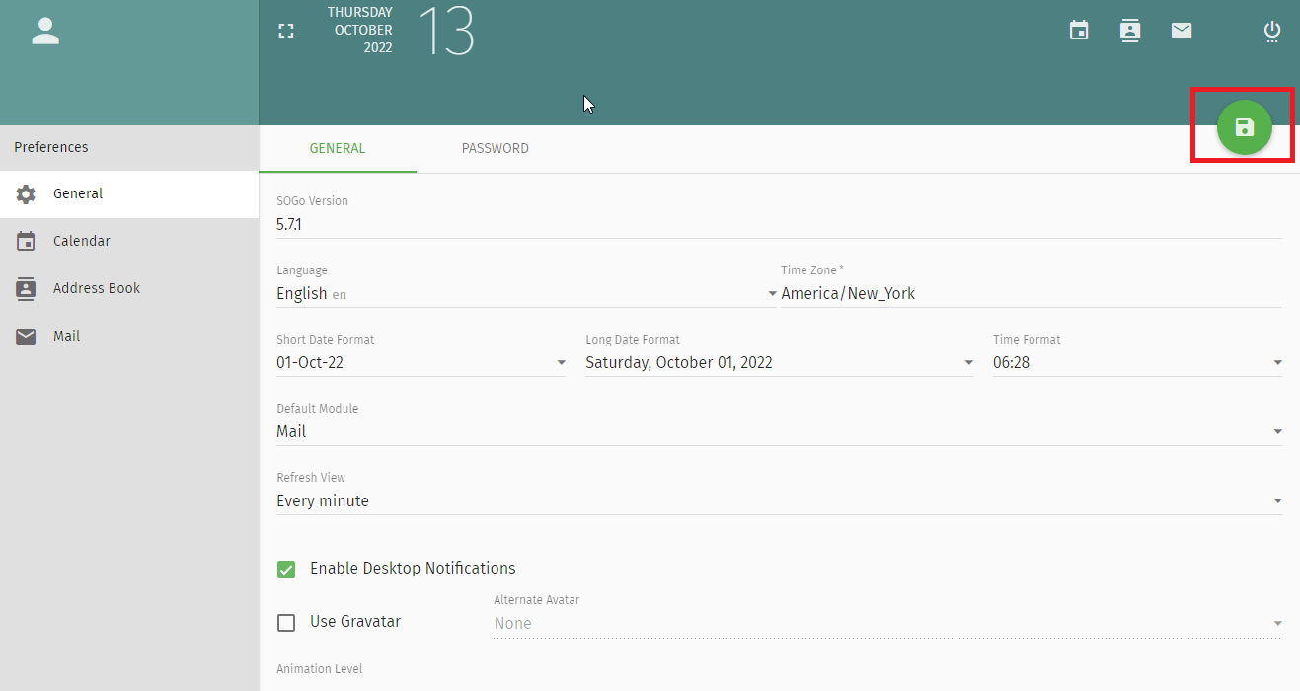The height and width of the screenshot is (691, 1300).
Task: Click the contacts icon beside Address Book
Action: pyautogui.click(x=27, y=288)
